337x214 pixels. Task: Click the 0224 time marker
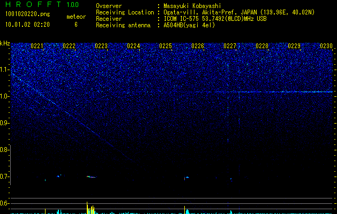pyautogui.click(x=133, y=46)
